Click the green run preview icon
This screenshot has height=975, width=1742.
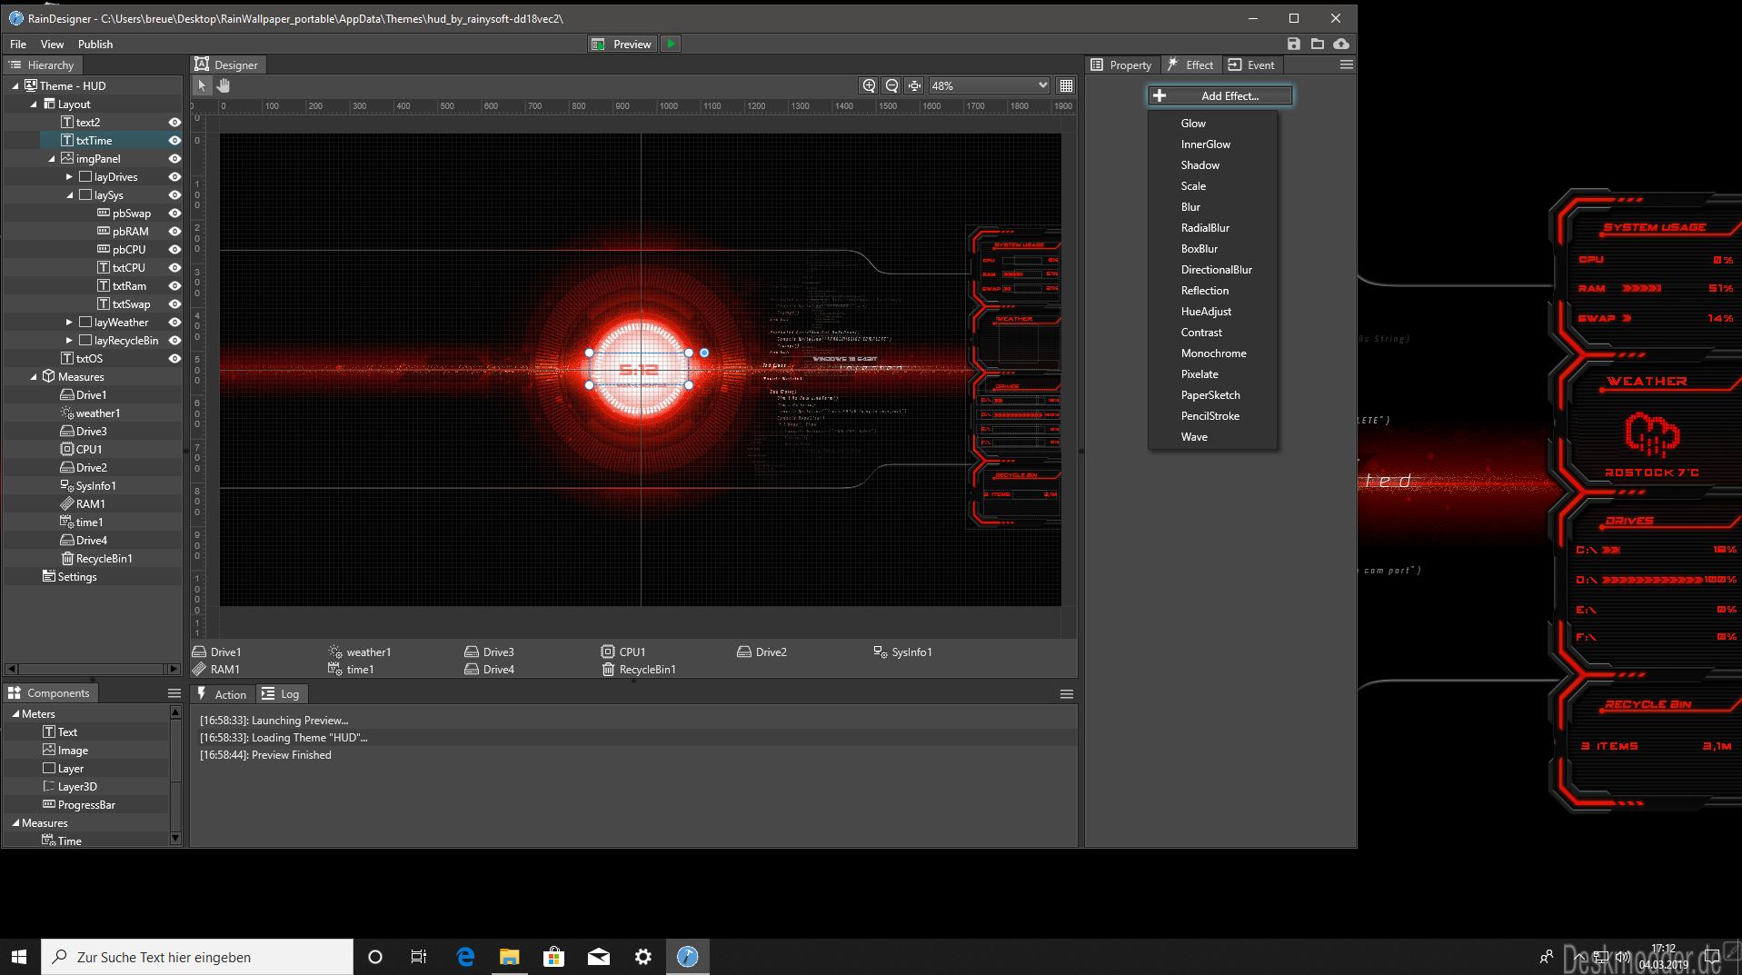pos(671,44)
